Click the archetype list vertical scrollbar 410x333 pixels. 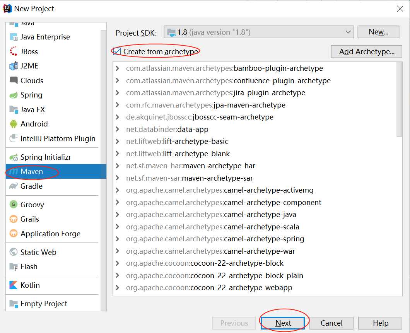(399, 99)
